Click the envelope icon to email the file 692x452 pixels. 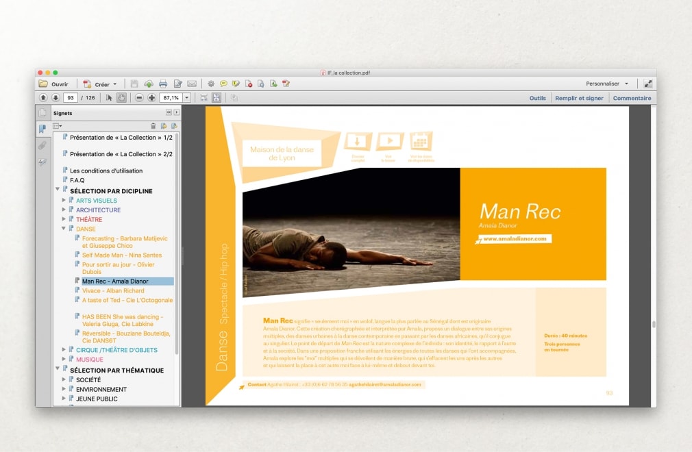tap(192, 84)
